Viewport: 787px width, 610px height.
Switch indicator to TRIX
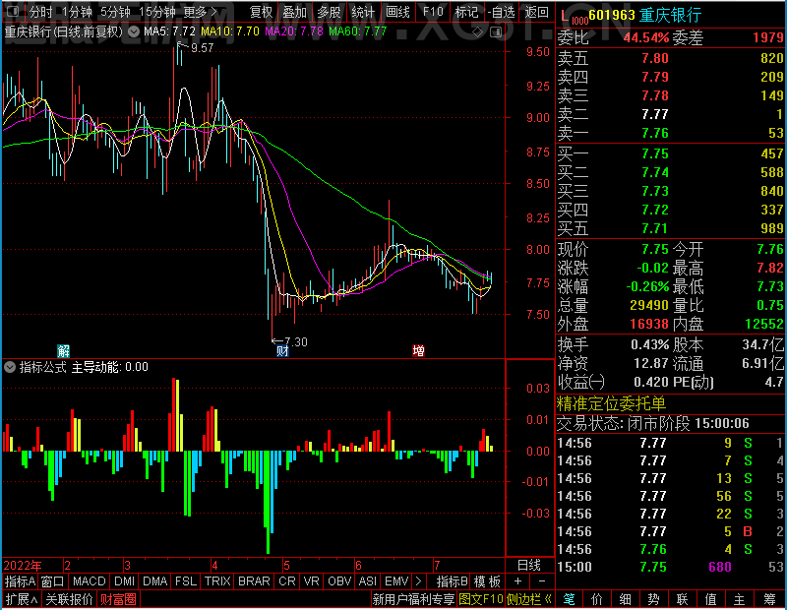point(217,581)
